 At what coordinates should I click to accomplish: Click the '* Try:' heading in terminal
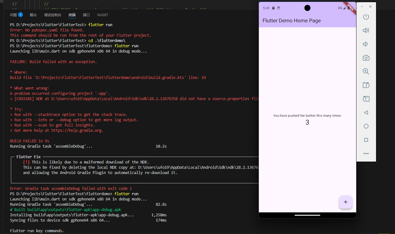(16, 109)
